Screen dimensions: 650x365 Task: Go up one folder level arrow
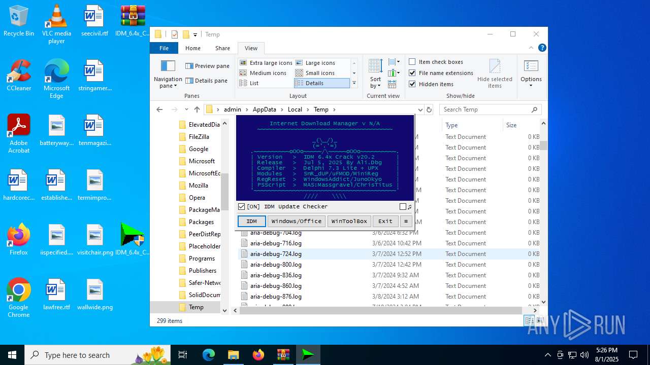(197, 109)
